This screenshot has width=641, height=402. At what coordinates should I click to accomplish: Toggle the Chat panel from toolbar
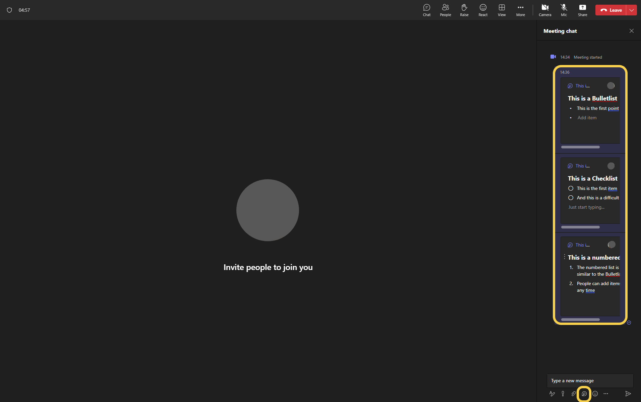(426, 10)
